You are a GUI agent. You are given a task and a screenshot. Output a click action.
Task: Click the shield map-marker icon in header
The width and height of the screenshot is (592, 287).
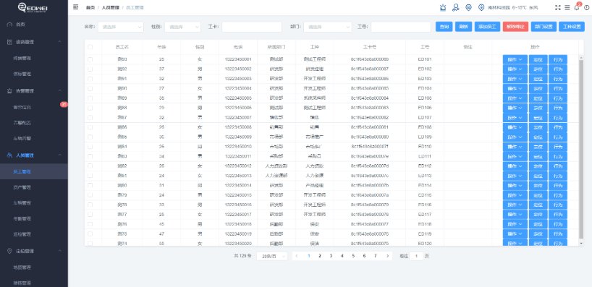(468, 7)
